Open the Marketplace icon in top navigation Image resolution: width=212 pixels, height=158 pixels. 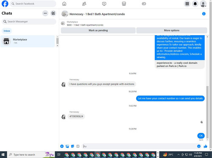click(124, 4)
